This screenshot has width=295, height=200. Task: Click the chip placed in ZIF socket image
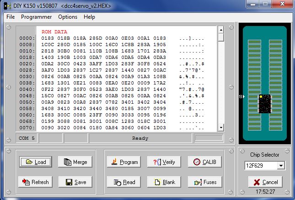click(x=263, y=104)
